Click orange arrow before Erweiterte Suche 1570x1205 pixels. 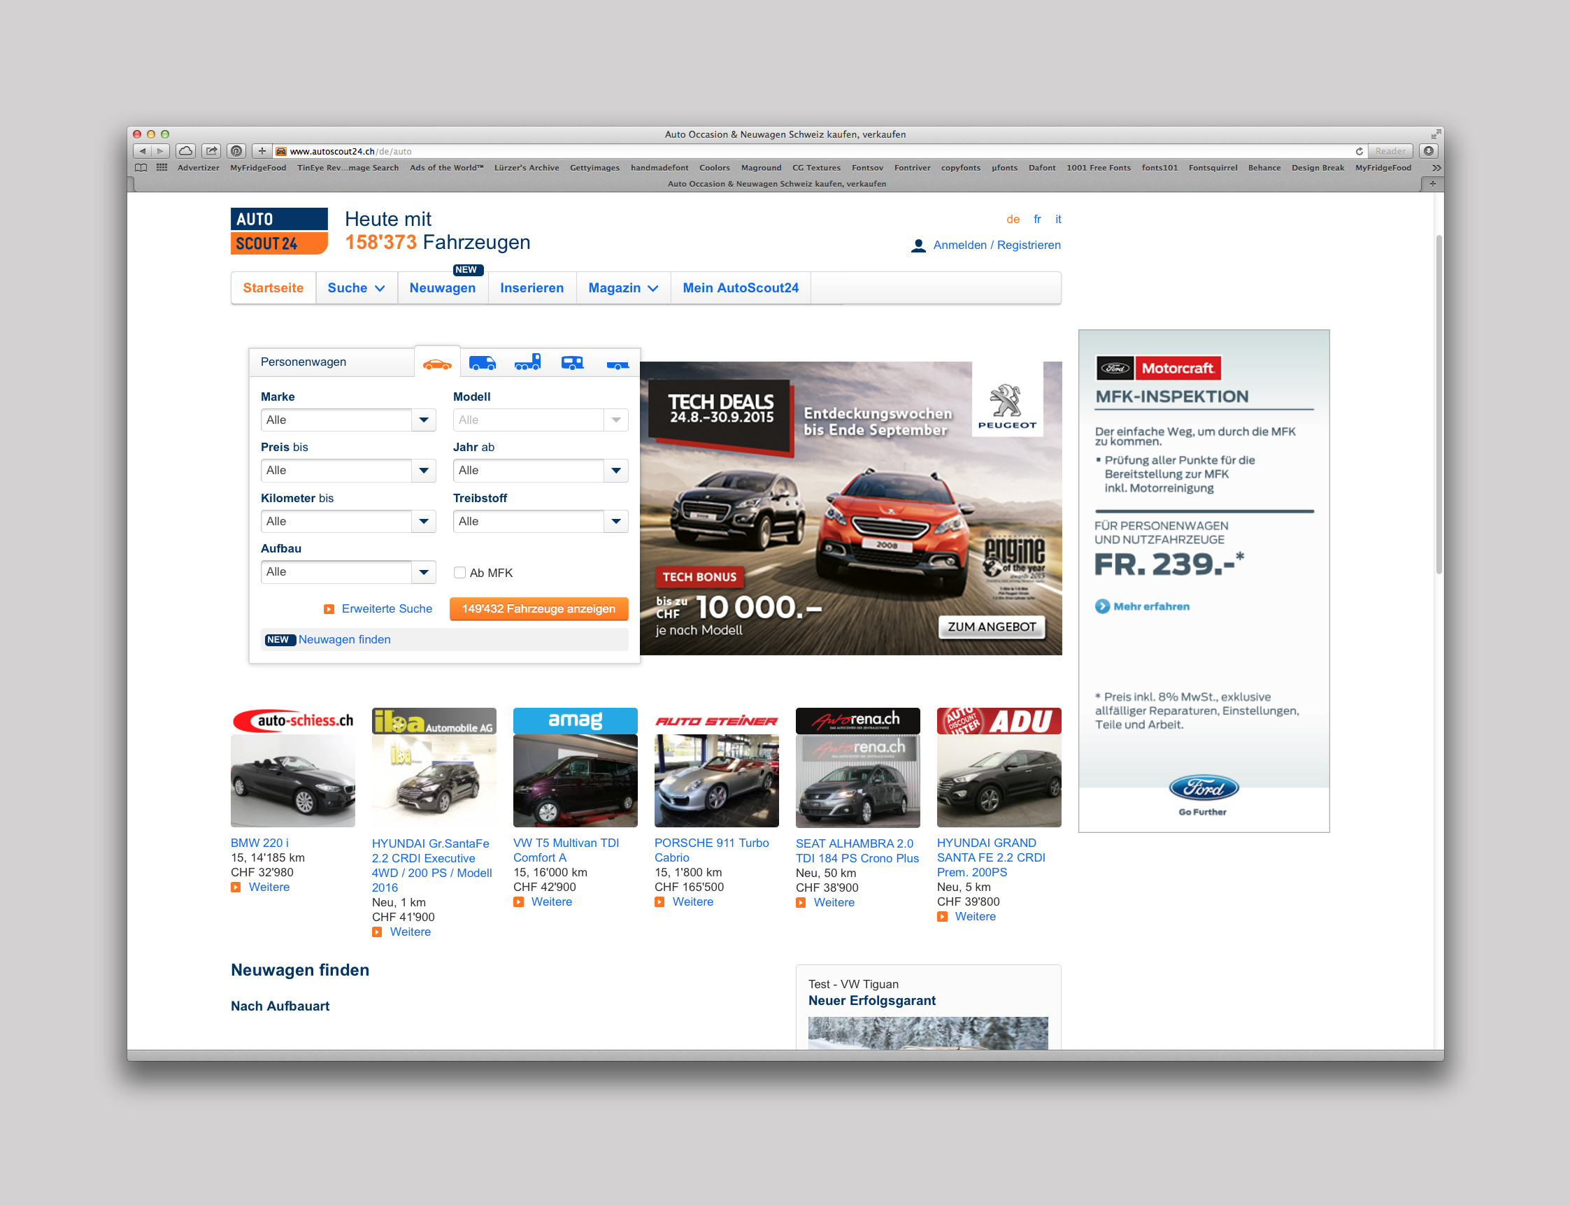point(329,610)
